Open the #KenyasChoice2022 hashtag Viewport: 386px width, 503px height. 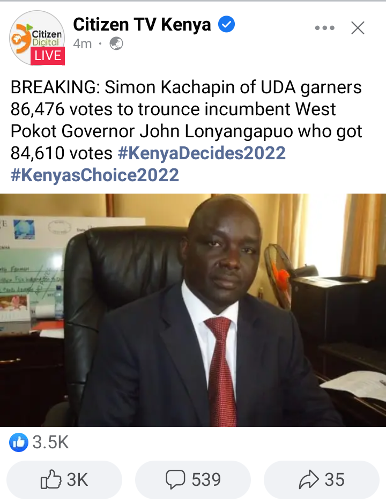click(95, 175)
